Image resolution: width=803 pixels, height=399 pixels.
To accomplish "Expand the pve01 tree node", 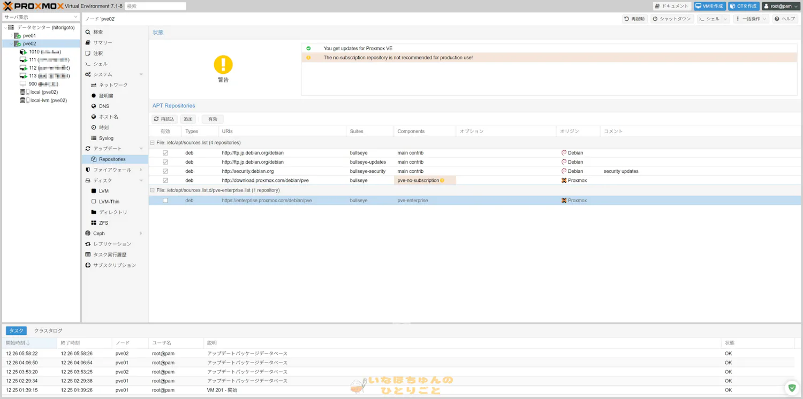I will click(11, 36).
